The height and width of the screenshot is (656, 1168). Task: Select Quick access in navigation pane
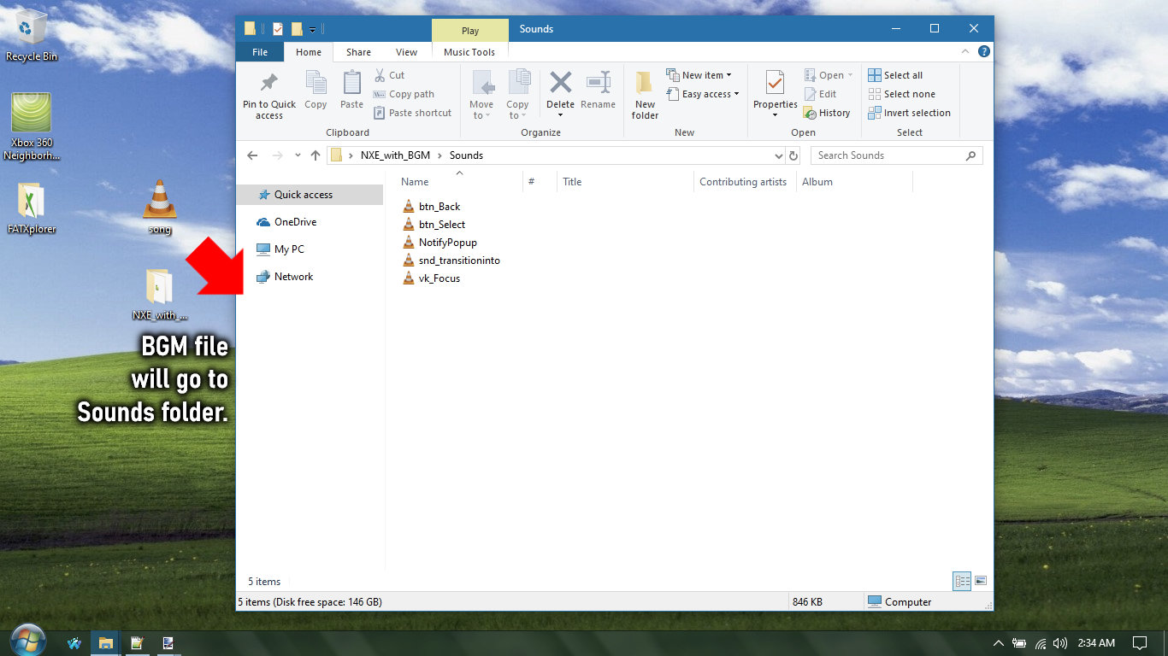point(310,195)
